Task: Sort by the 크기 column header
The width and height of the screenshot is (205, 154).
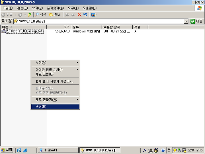Action: click(x=59, y=27)
